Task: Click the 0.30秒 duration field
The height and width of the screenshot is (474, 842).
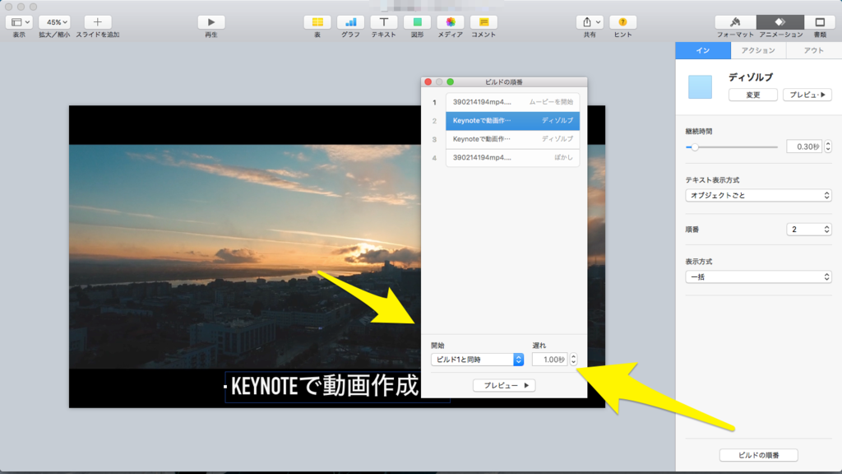Action: coord(804,146)
